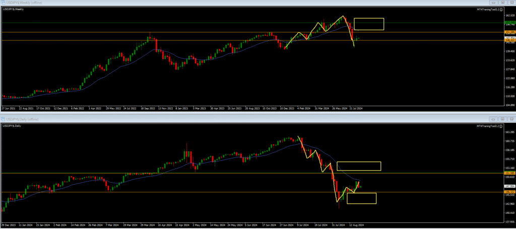Close the USDJPY Daily chart window

(511, 119)
